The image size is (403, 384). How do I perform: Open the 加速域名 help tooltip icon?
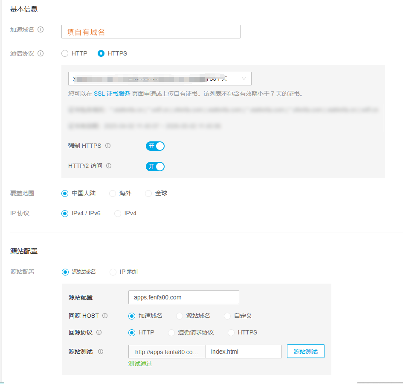(x=40, y=29)
